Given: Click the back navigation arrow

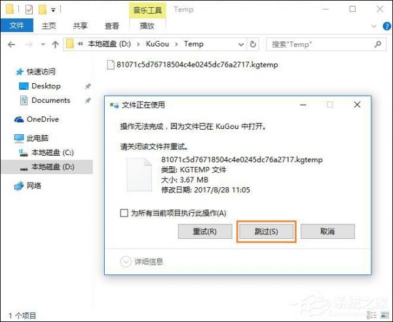Looking at the screenshot, I should 12,45.
